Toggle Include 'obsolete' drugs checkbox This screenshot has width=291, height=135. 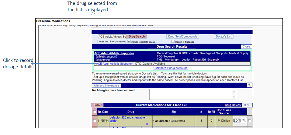pos(129,42)
